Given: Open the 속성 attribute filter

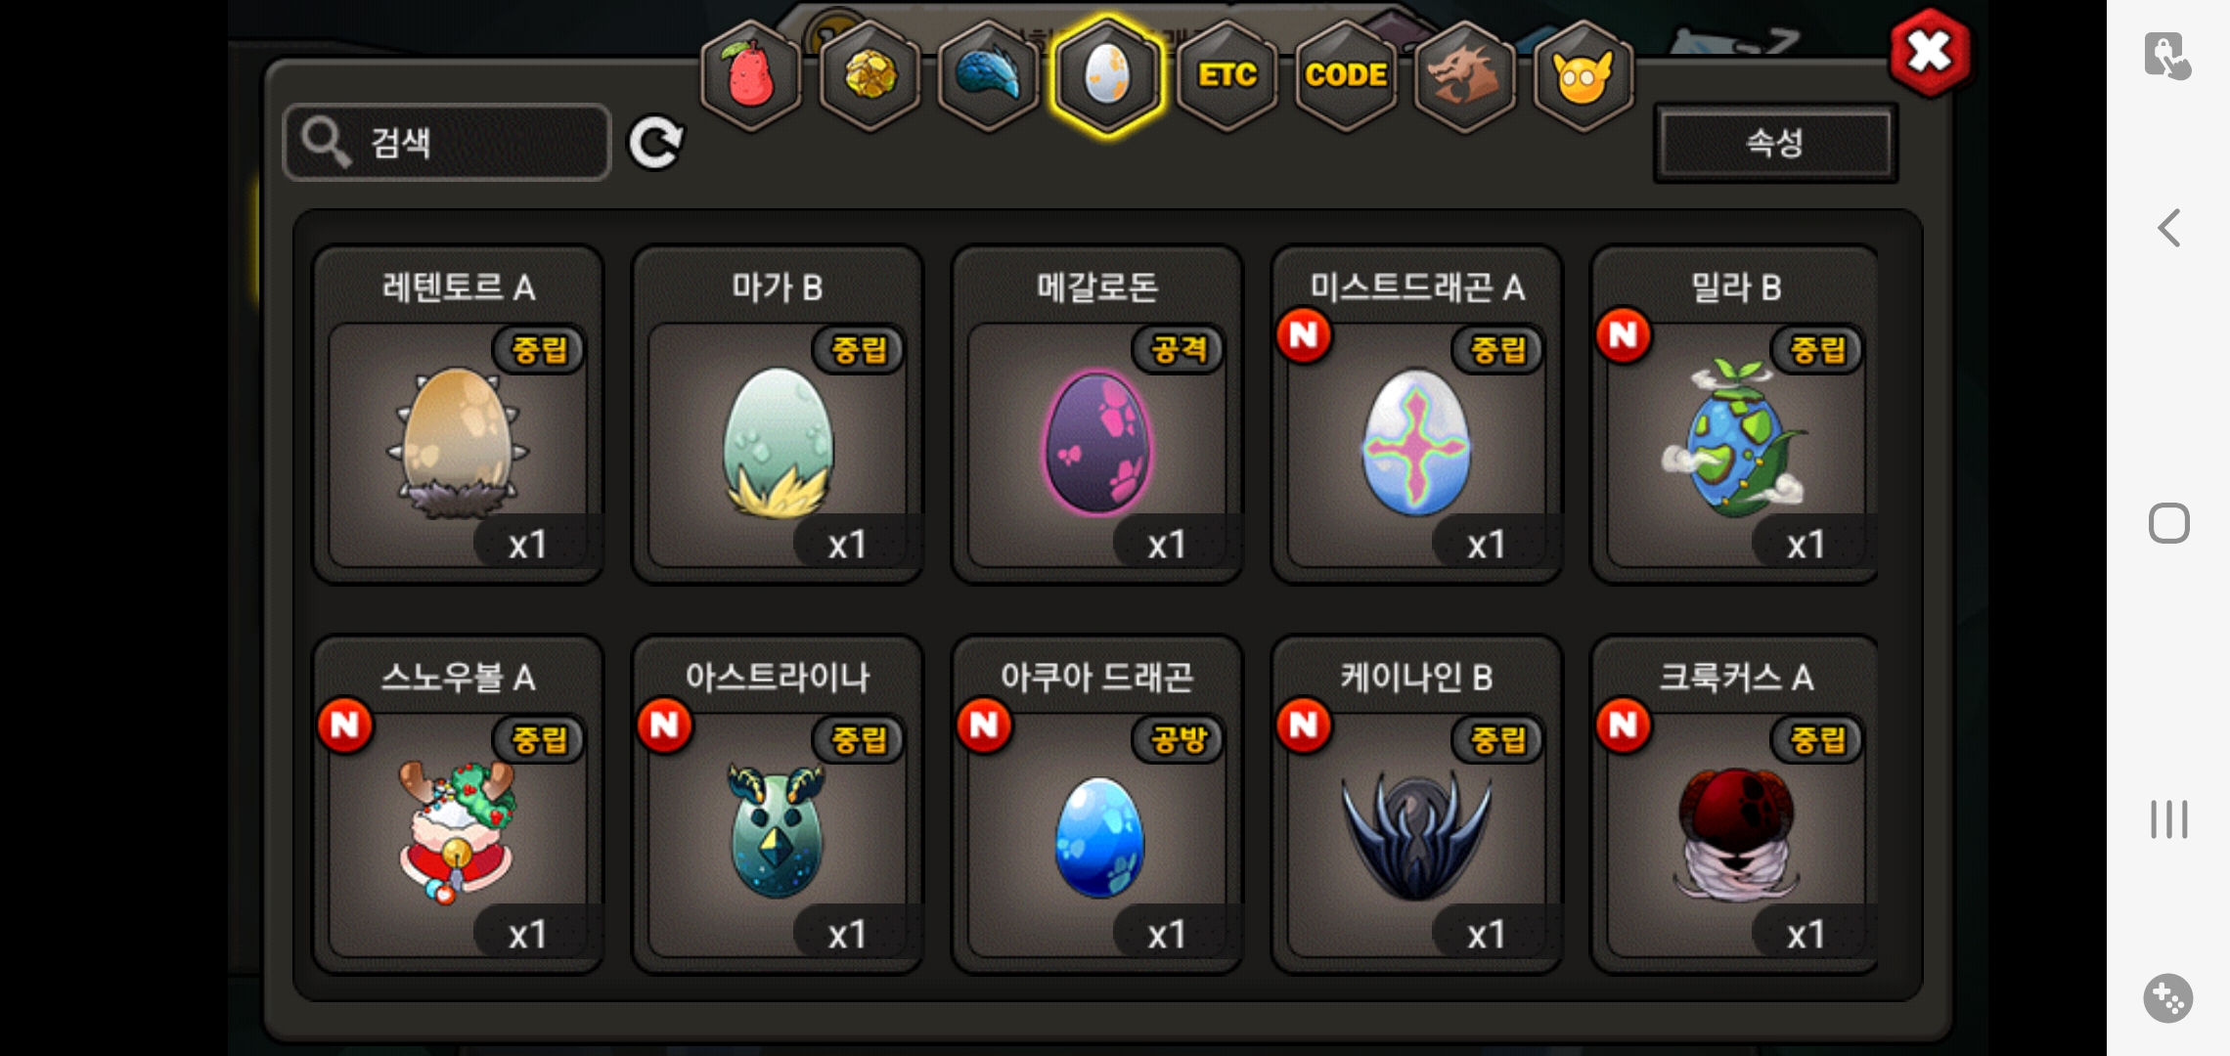Looking at the screenshot, I should click(x=1775, y=144).
